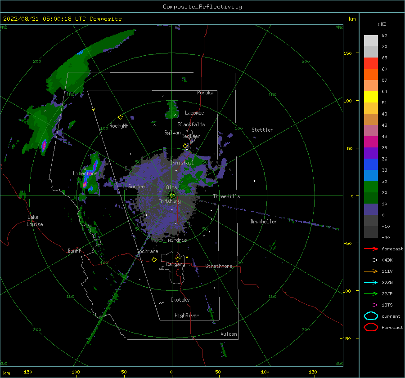Click the blue 36 dBZ color swatch
405x378 pixels.
[371, 164]
